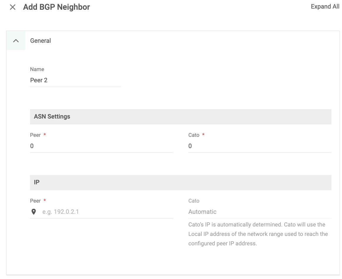This screenshot has height=279, width=342.
Task: Click the General section title
Action: pos(41,41)
